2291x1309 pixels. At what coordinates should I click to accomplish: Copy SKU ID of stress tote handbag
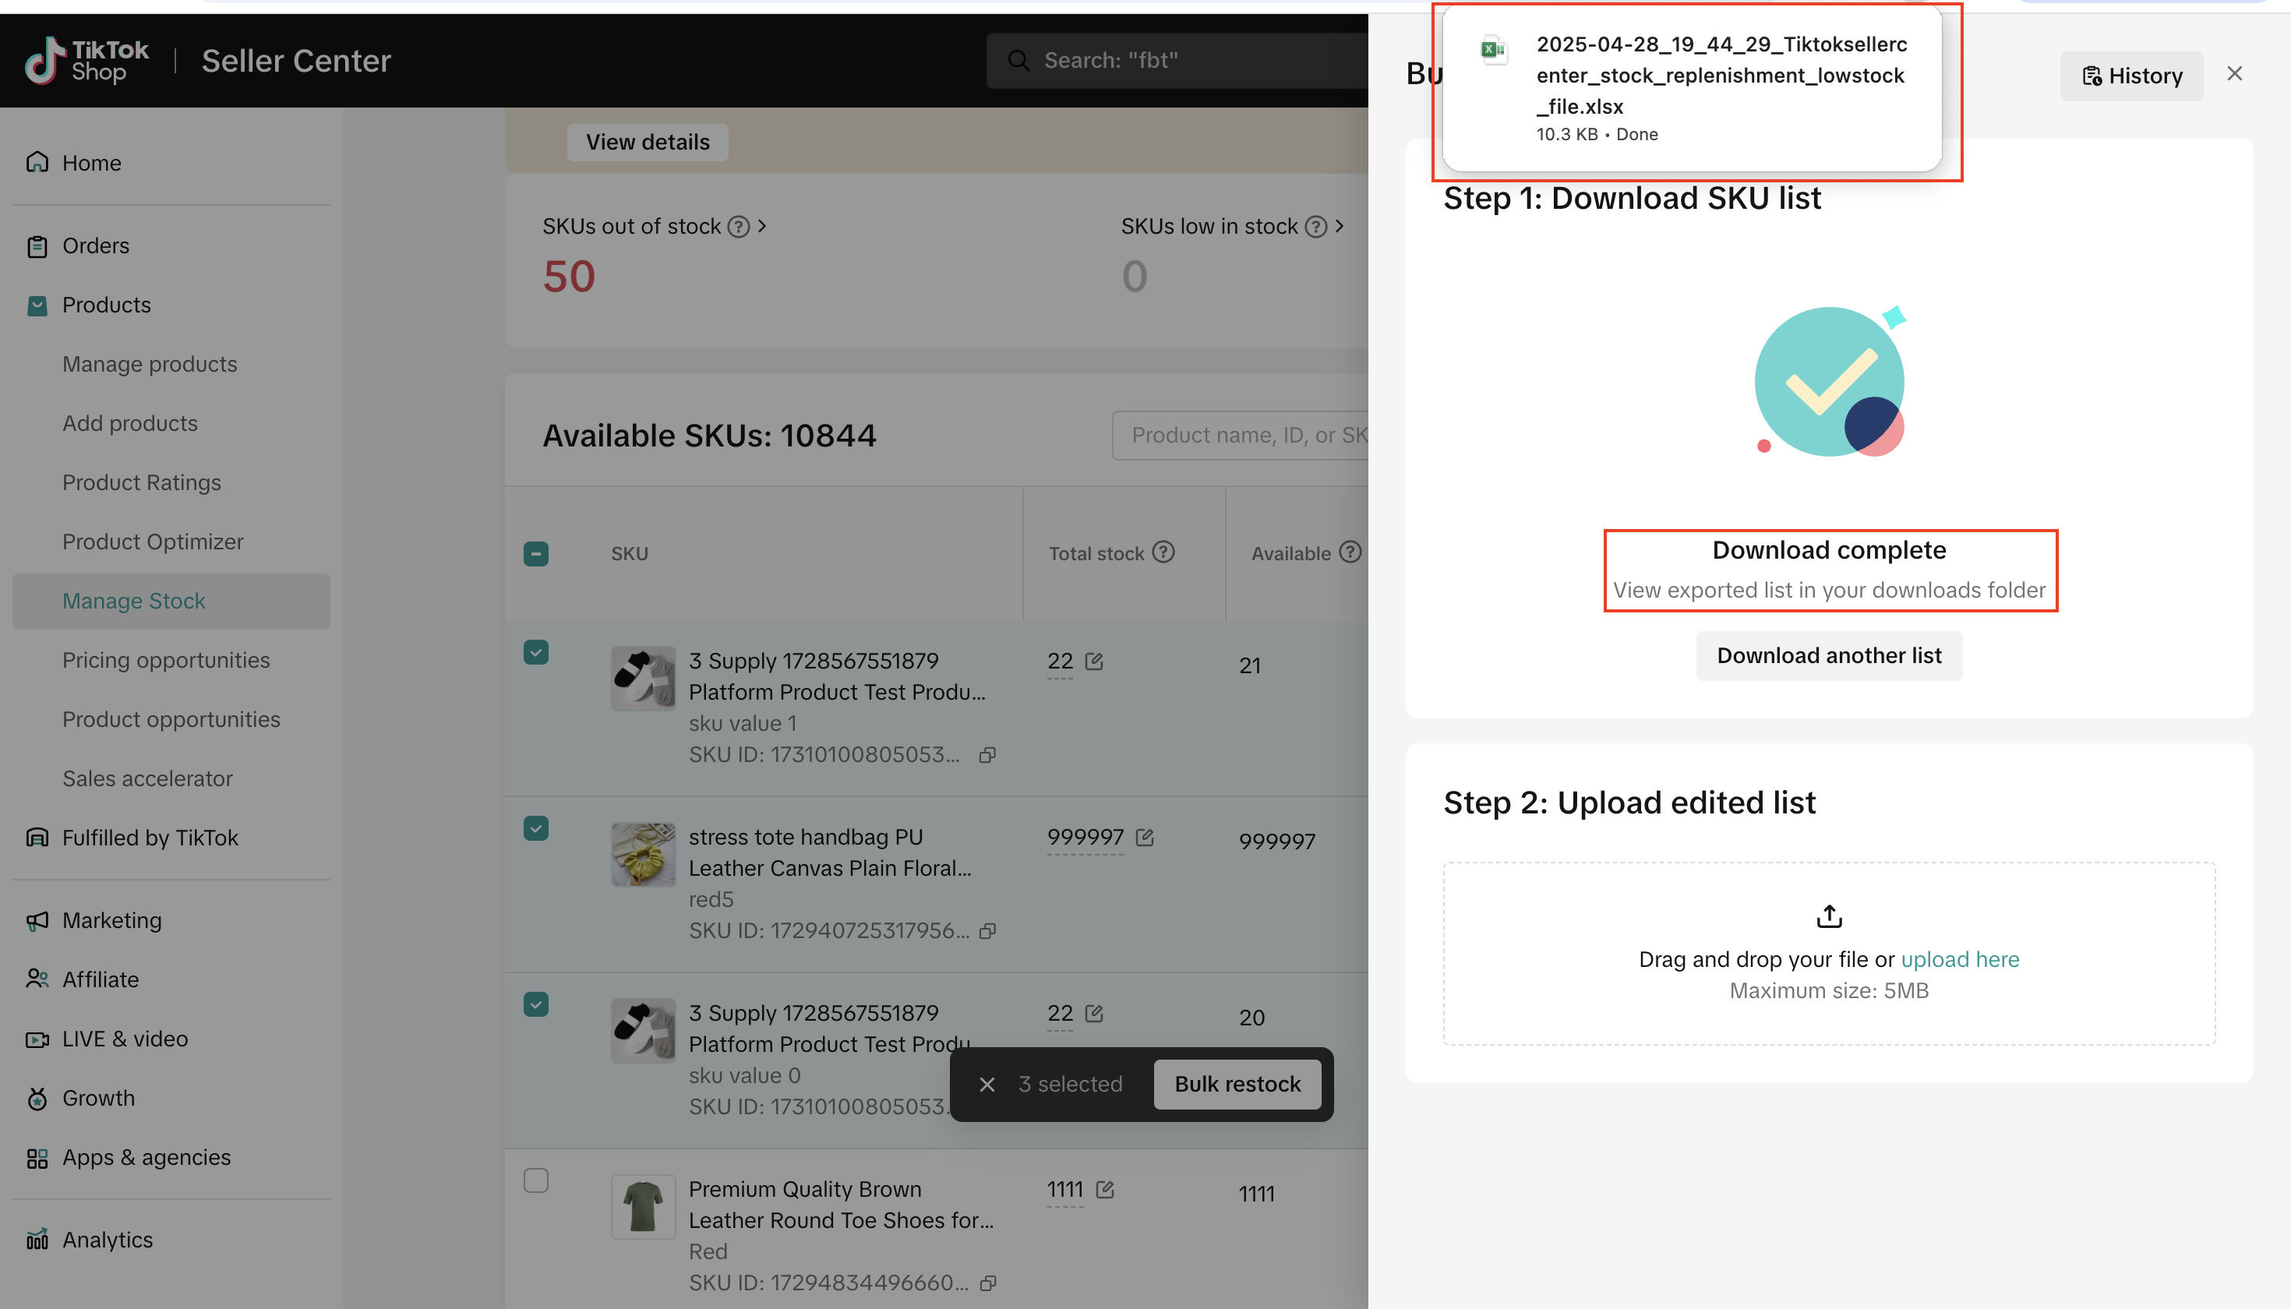click(987, 930)
